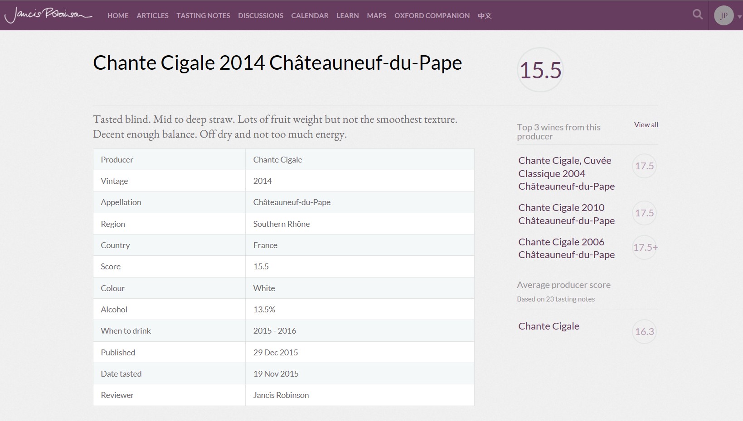Viewport: 743px width, 421px height.
Task: Click the Colour row label
Action: [112, 288]
